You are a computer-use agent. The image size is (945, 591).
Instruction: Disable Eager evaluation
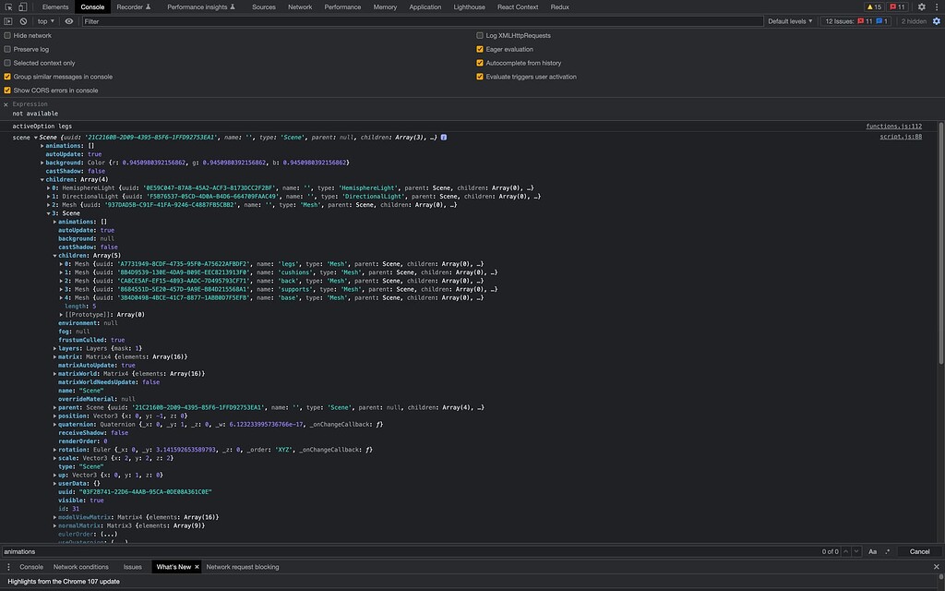478,49
